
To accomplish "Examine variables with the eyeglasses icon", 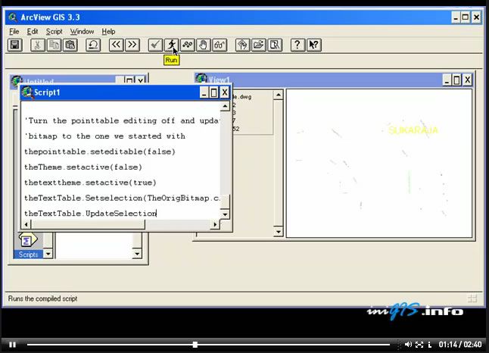I will click(220, 45).
